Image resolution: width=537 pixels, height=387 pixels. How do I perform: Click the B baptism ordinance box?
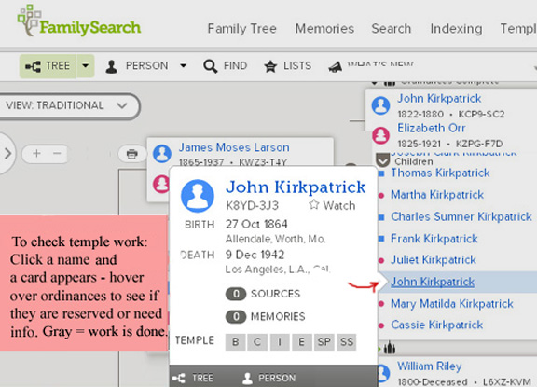(235, 342)
